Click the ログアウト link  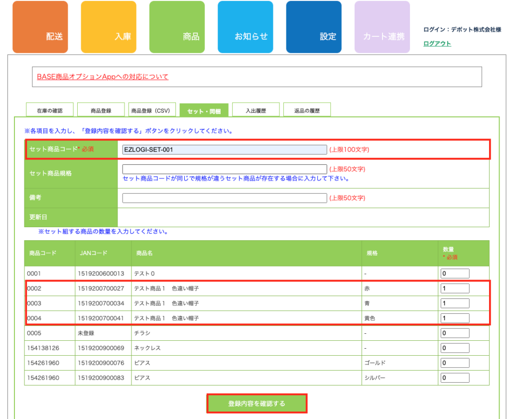tap(437, 44)
